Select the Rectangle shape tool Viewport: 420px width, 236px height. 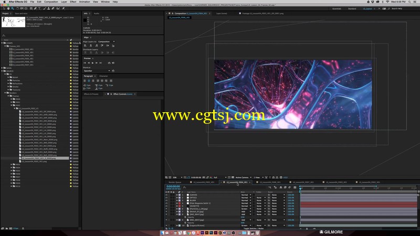(x=31, y=8)
